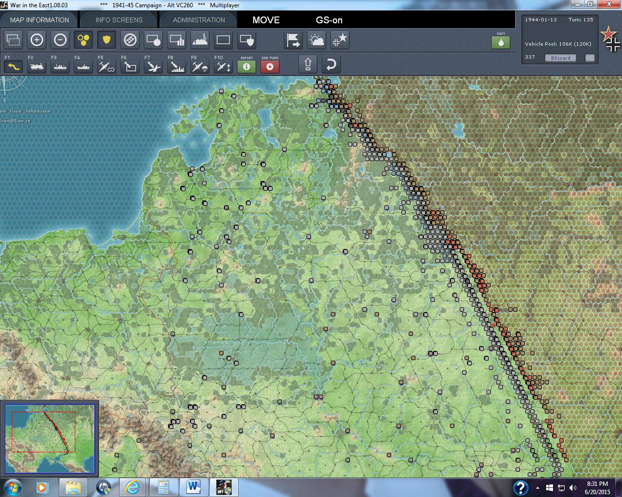The image size is (622, 497).
Task: Toggle the factory overlay button
Action: click(x=200, y=40)
